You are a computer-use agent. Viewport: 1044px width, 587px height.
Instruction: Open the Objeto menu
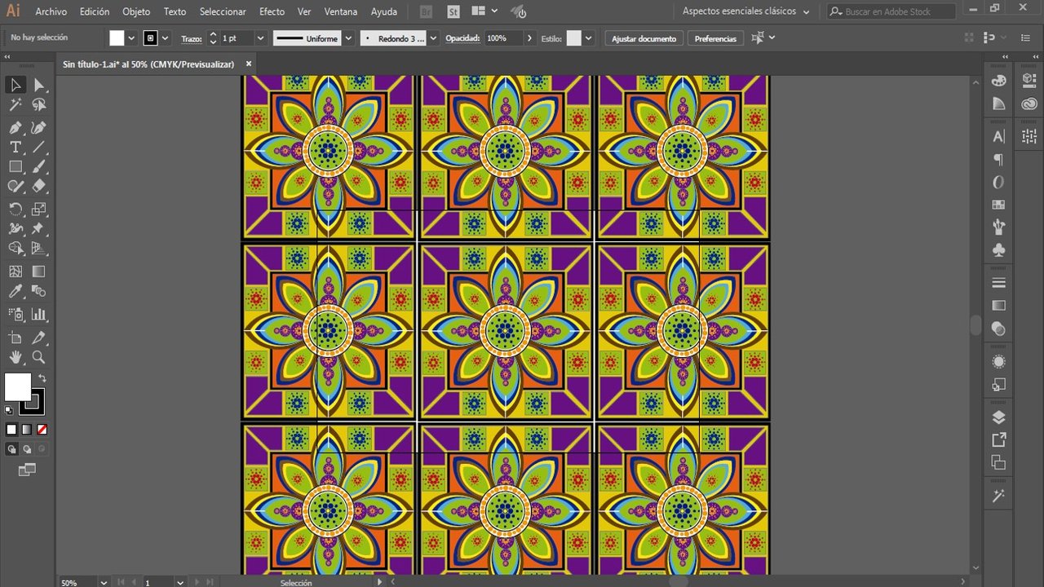coord(136,11)
